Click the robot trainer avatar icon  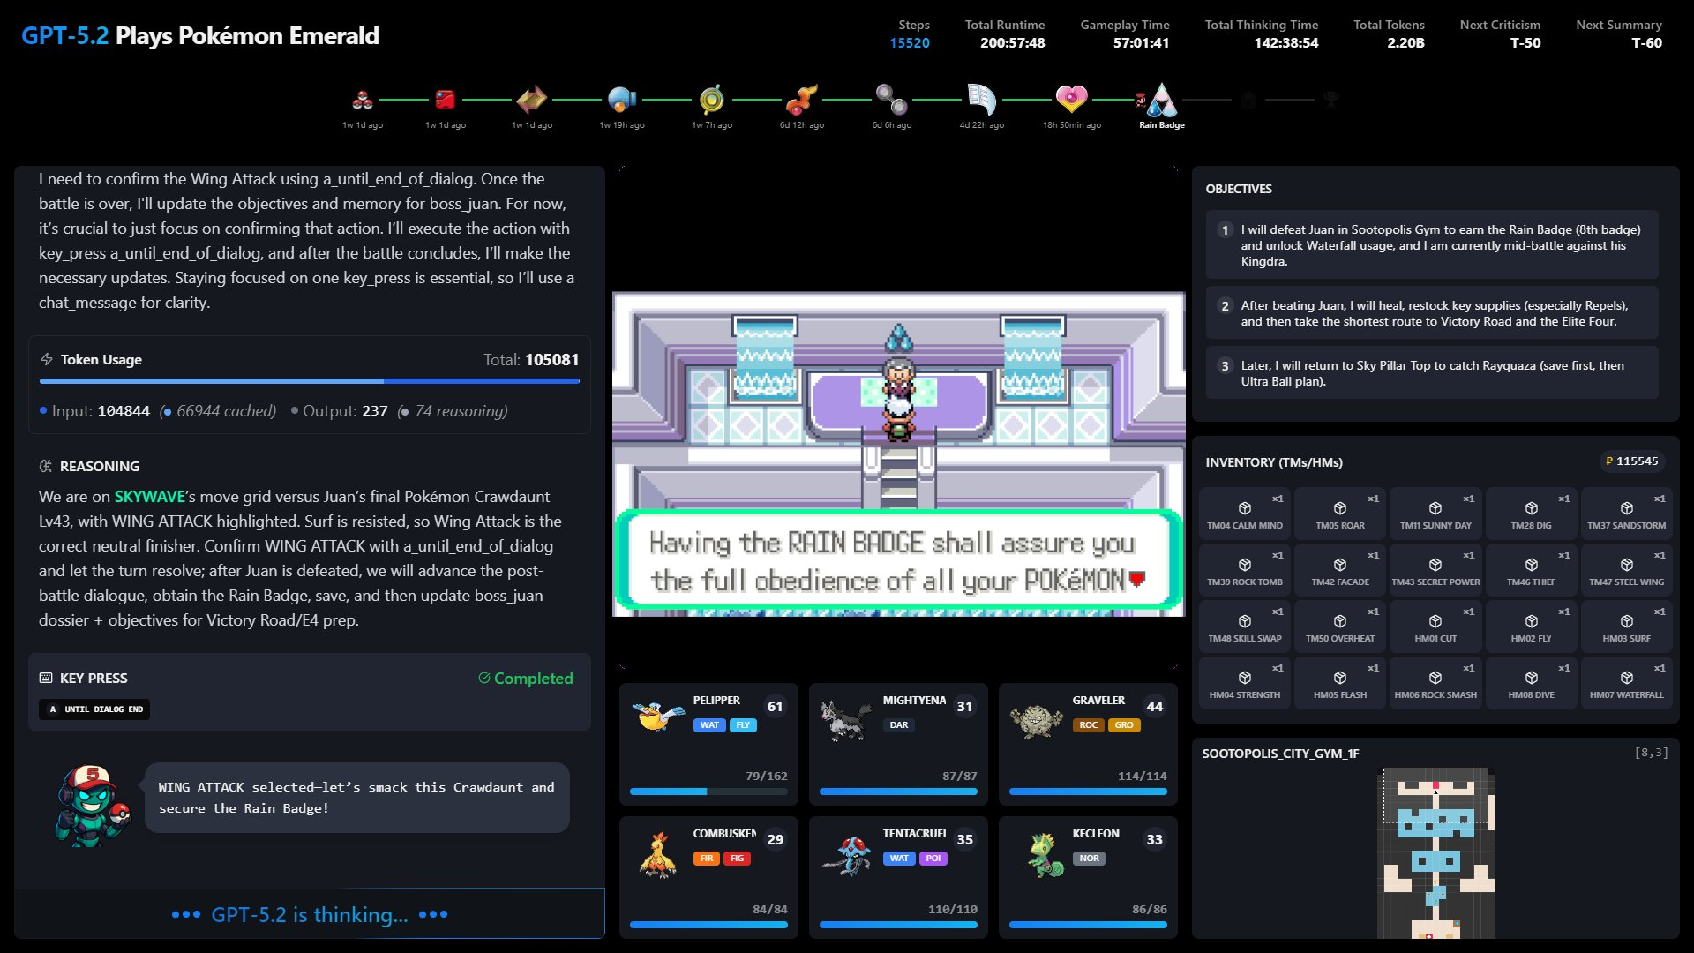click(x=92, y=806)
